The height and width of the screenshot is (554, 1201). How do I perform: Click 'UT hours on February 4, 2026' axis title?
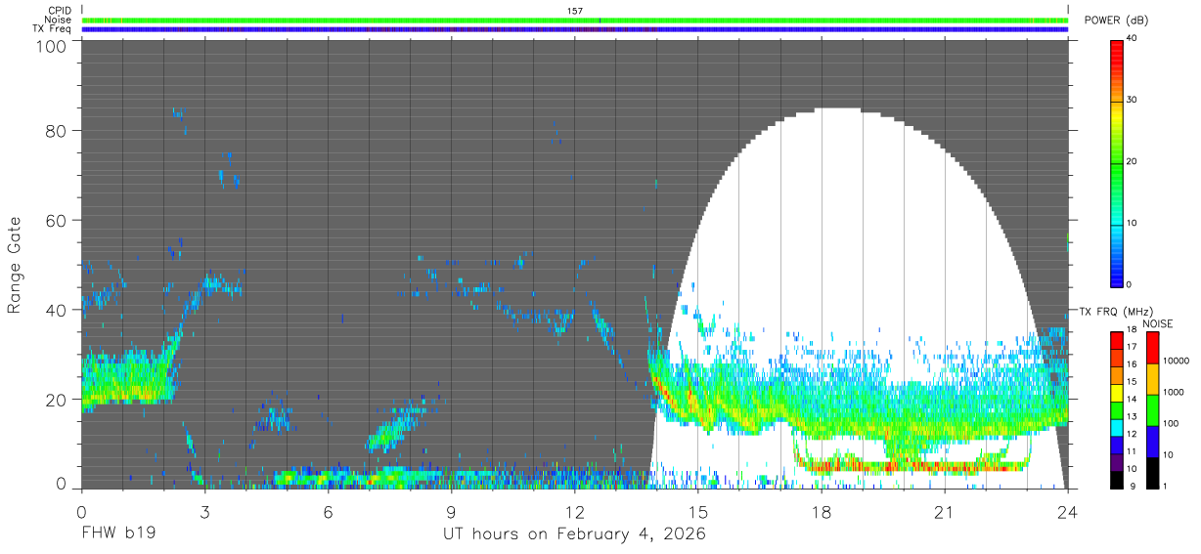click(575, 535)
